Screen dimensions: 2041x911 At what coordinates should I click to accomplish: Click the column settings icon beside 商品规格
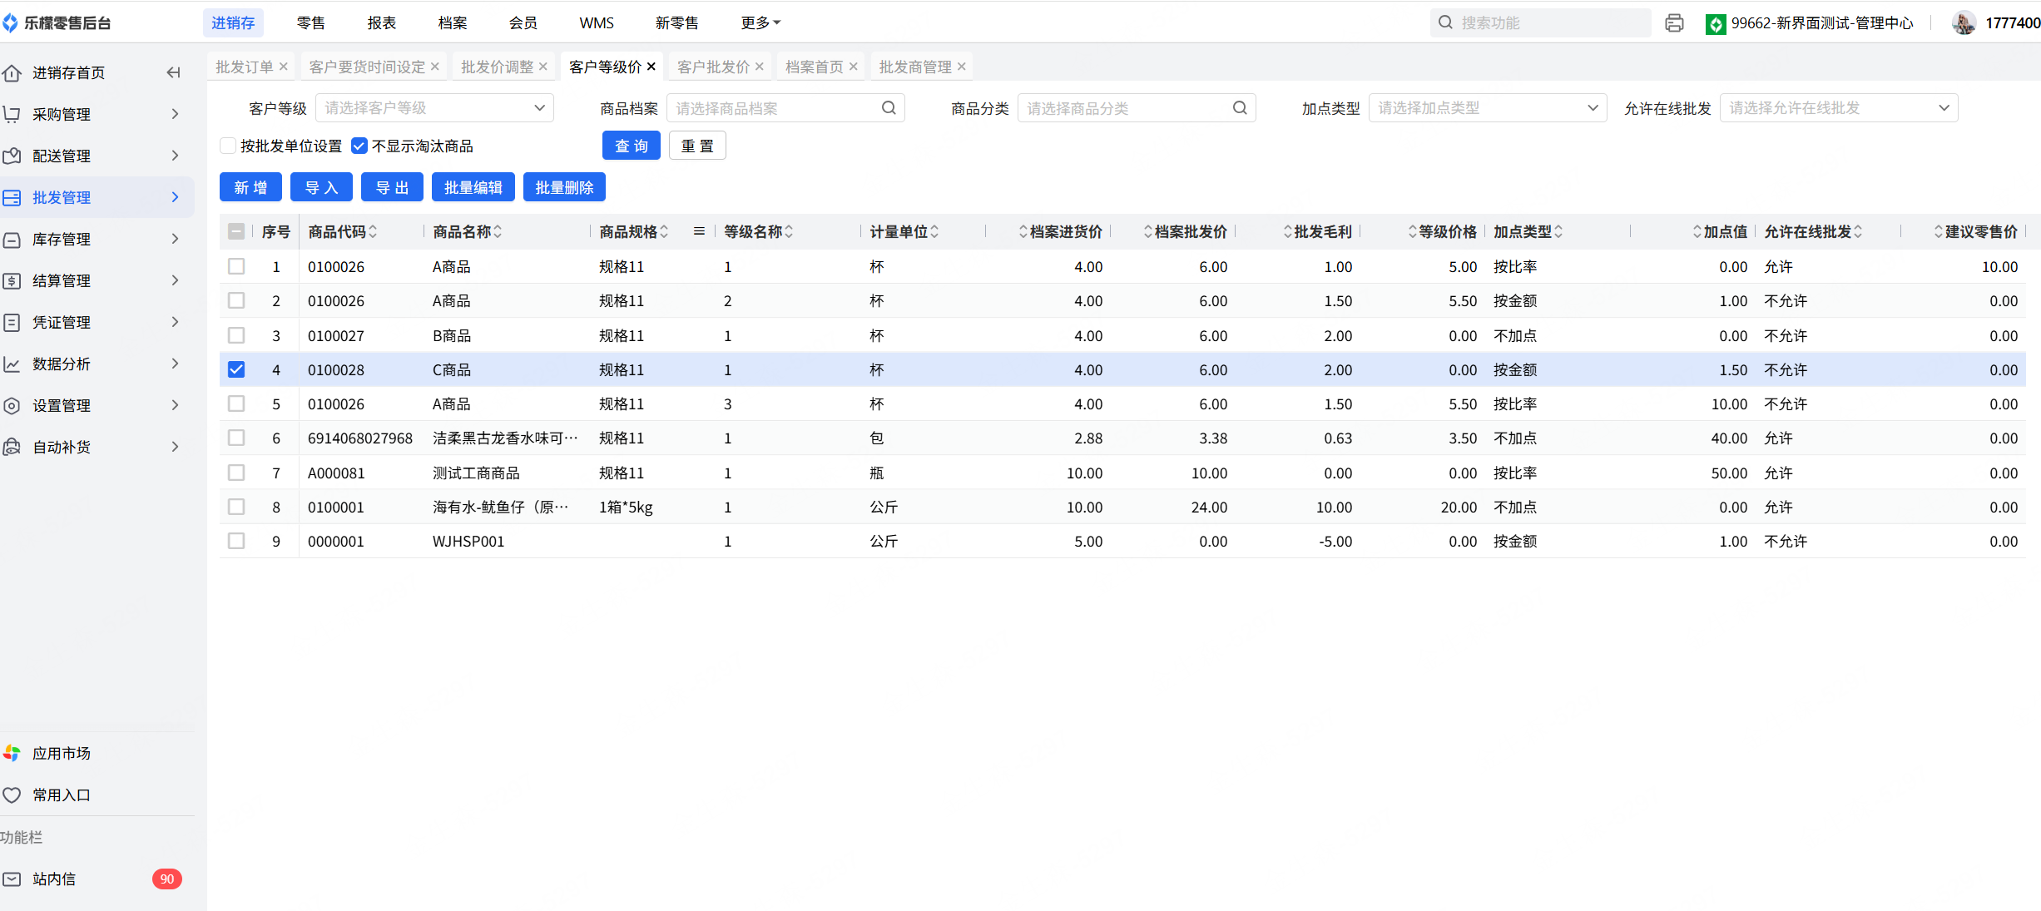tap(699, 231)
